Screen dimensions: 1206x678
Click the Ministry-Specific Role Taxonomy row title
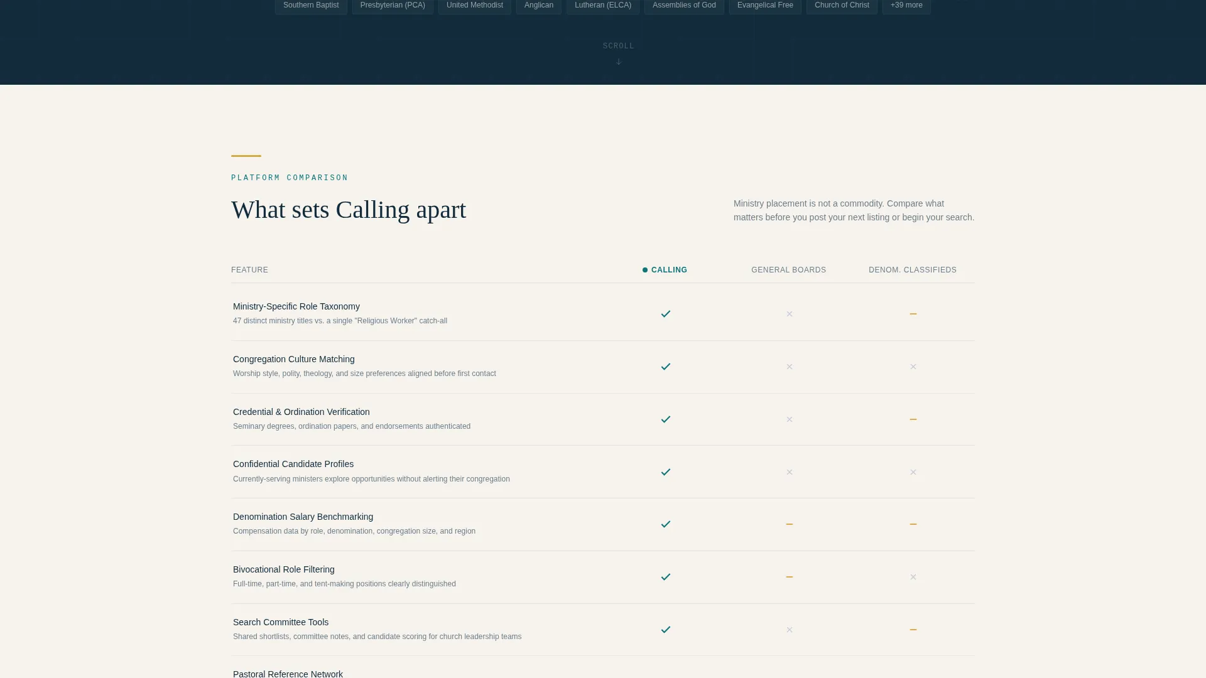point(296,306)
